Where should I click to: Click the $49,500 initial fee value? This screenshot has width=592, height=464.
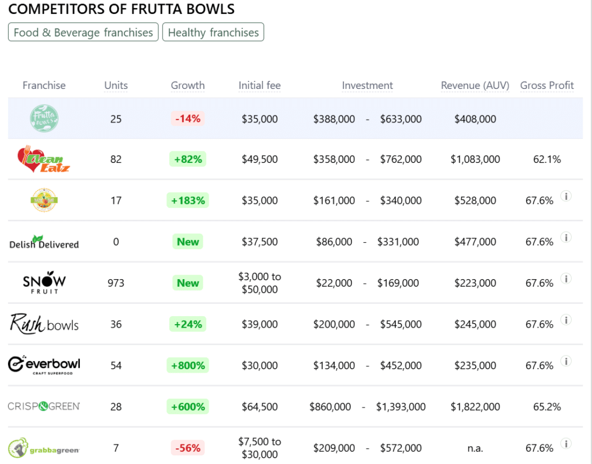click(x=260, y=159)
